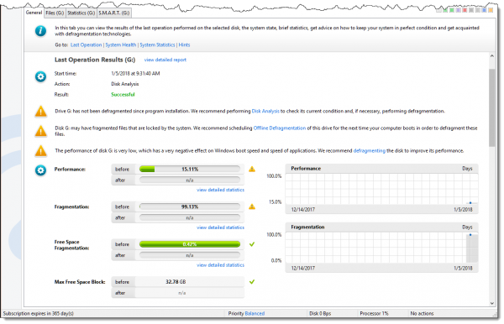
Task: Click the gear icon beside Start time
Action: [40, 76]
